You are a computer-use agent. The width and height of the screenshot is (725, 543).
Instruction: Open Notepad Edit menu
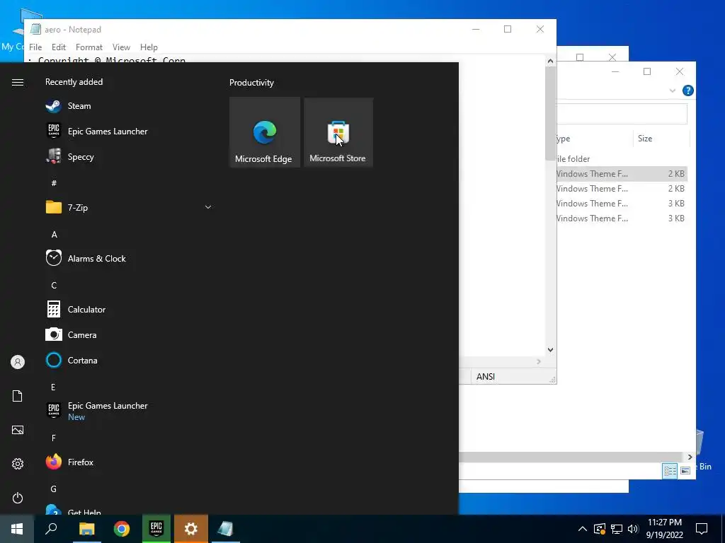coord(59,47)
